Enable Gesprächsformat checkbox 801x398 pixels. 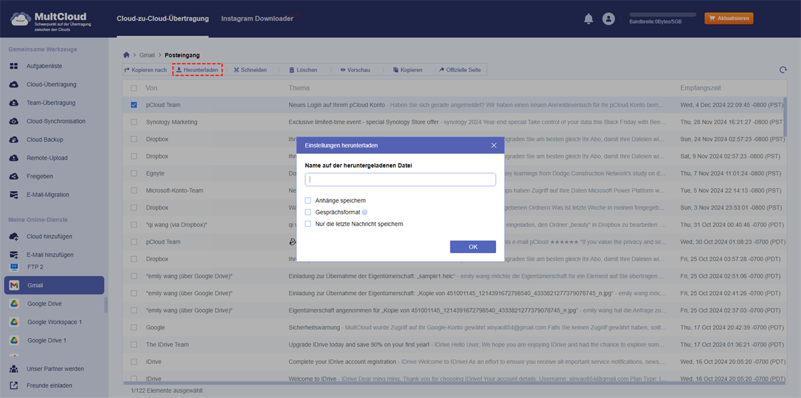point(308,212)
